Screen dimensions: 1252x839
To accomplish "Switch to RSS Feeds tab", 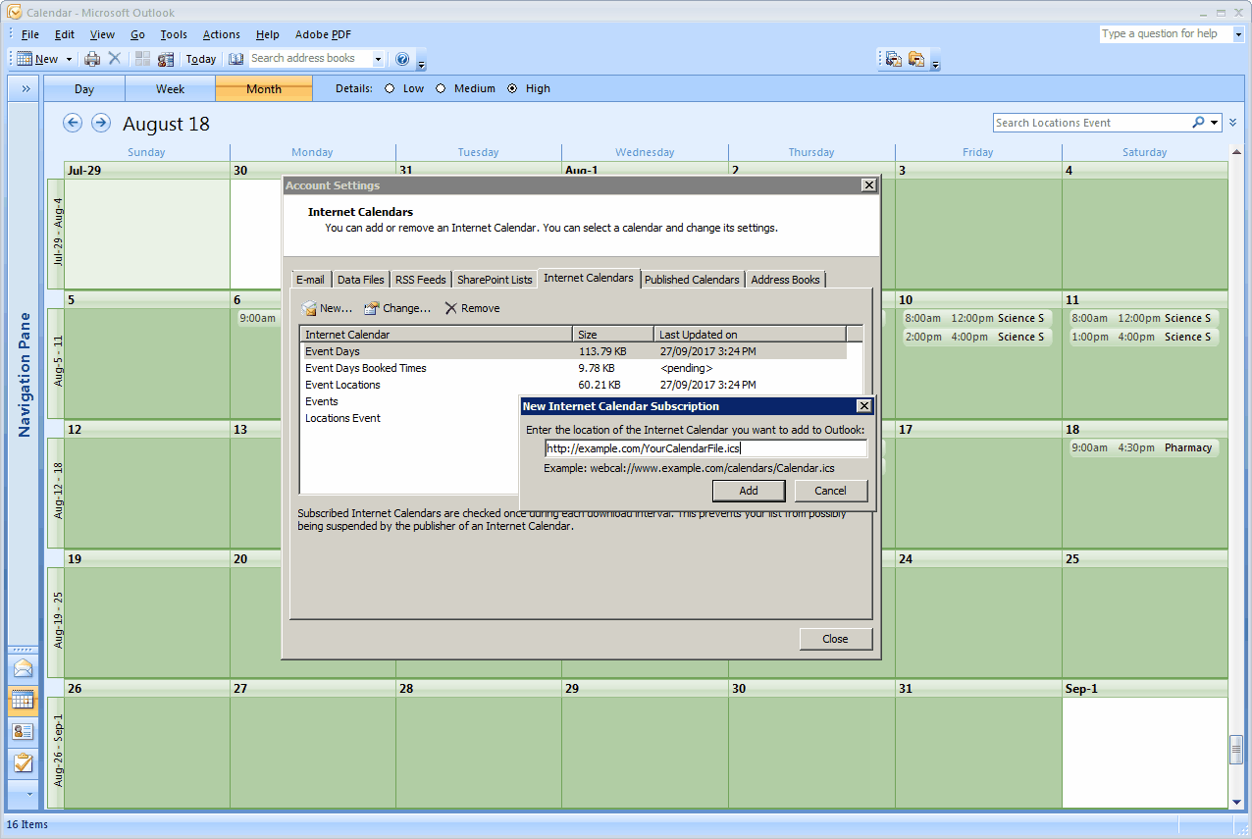I will click(421, 280).
